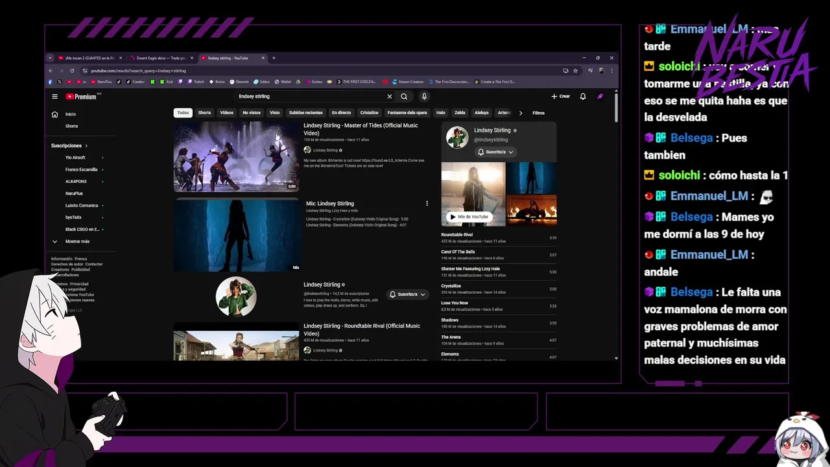Image resolution: width=830 pixels, height=467 pixels.
Task: Open the YouTube hamburger guide menu
Action: coord(54,97)
